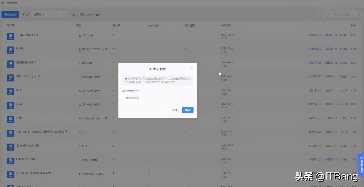Viewport: 364px width, 187px height.
Task: Toggle the fourth row's last action control
Action: [353, 76]
